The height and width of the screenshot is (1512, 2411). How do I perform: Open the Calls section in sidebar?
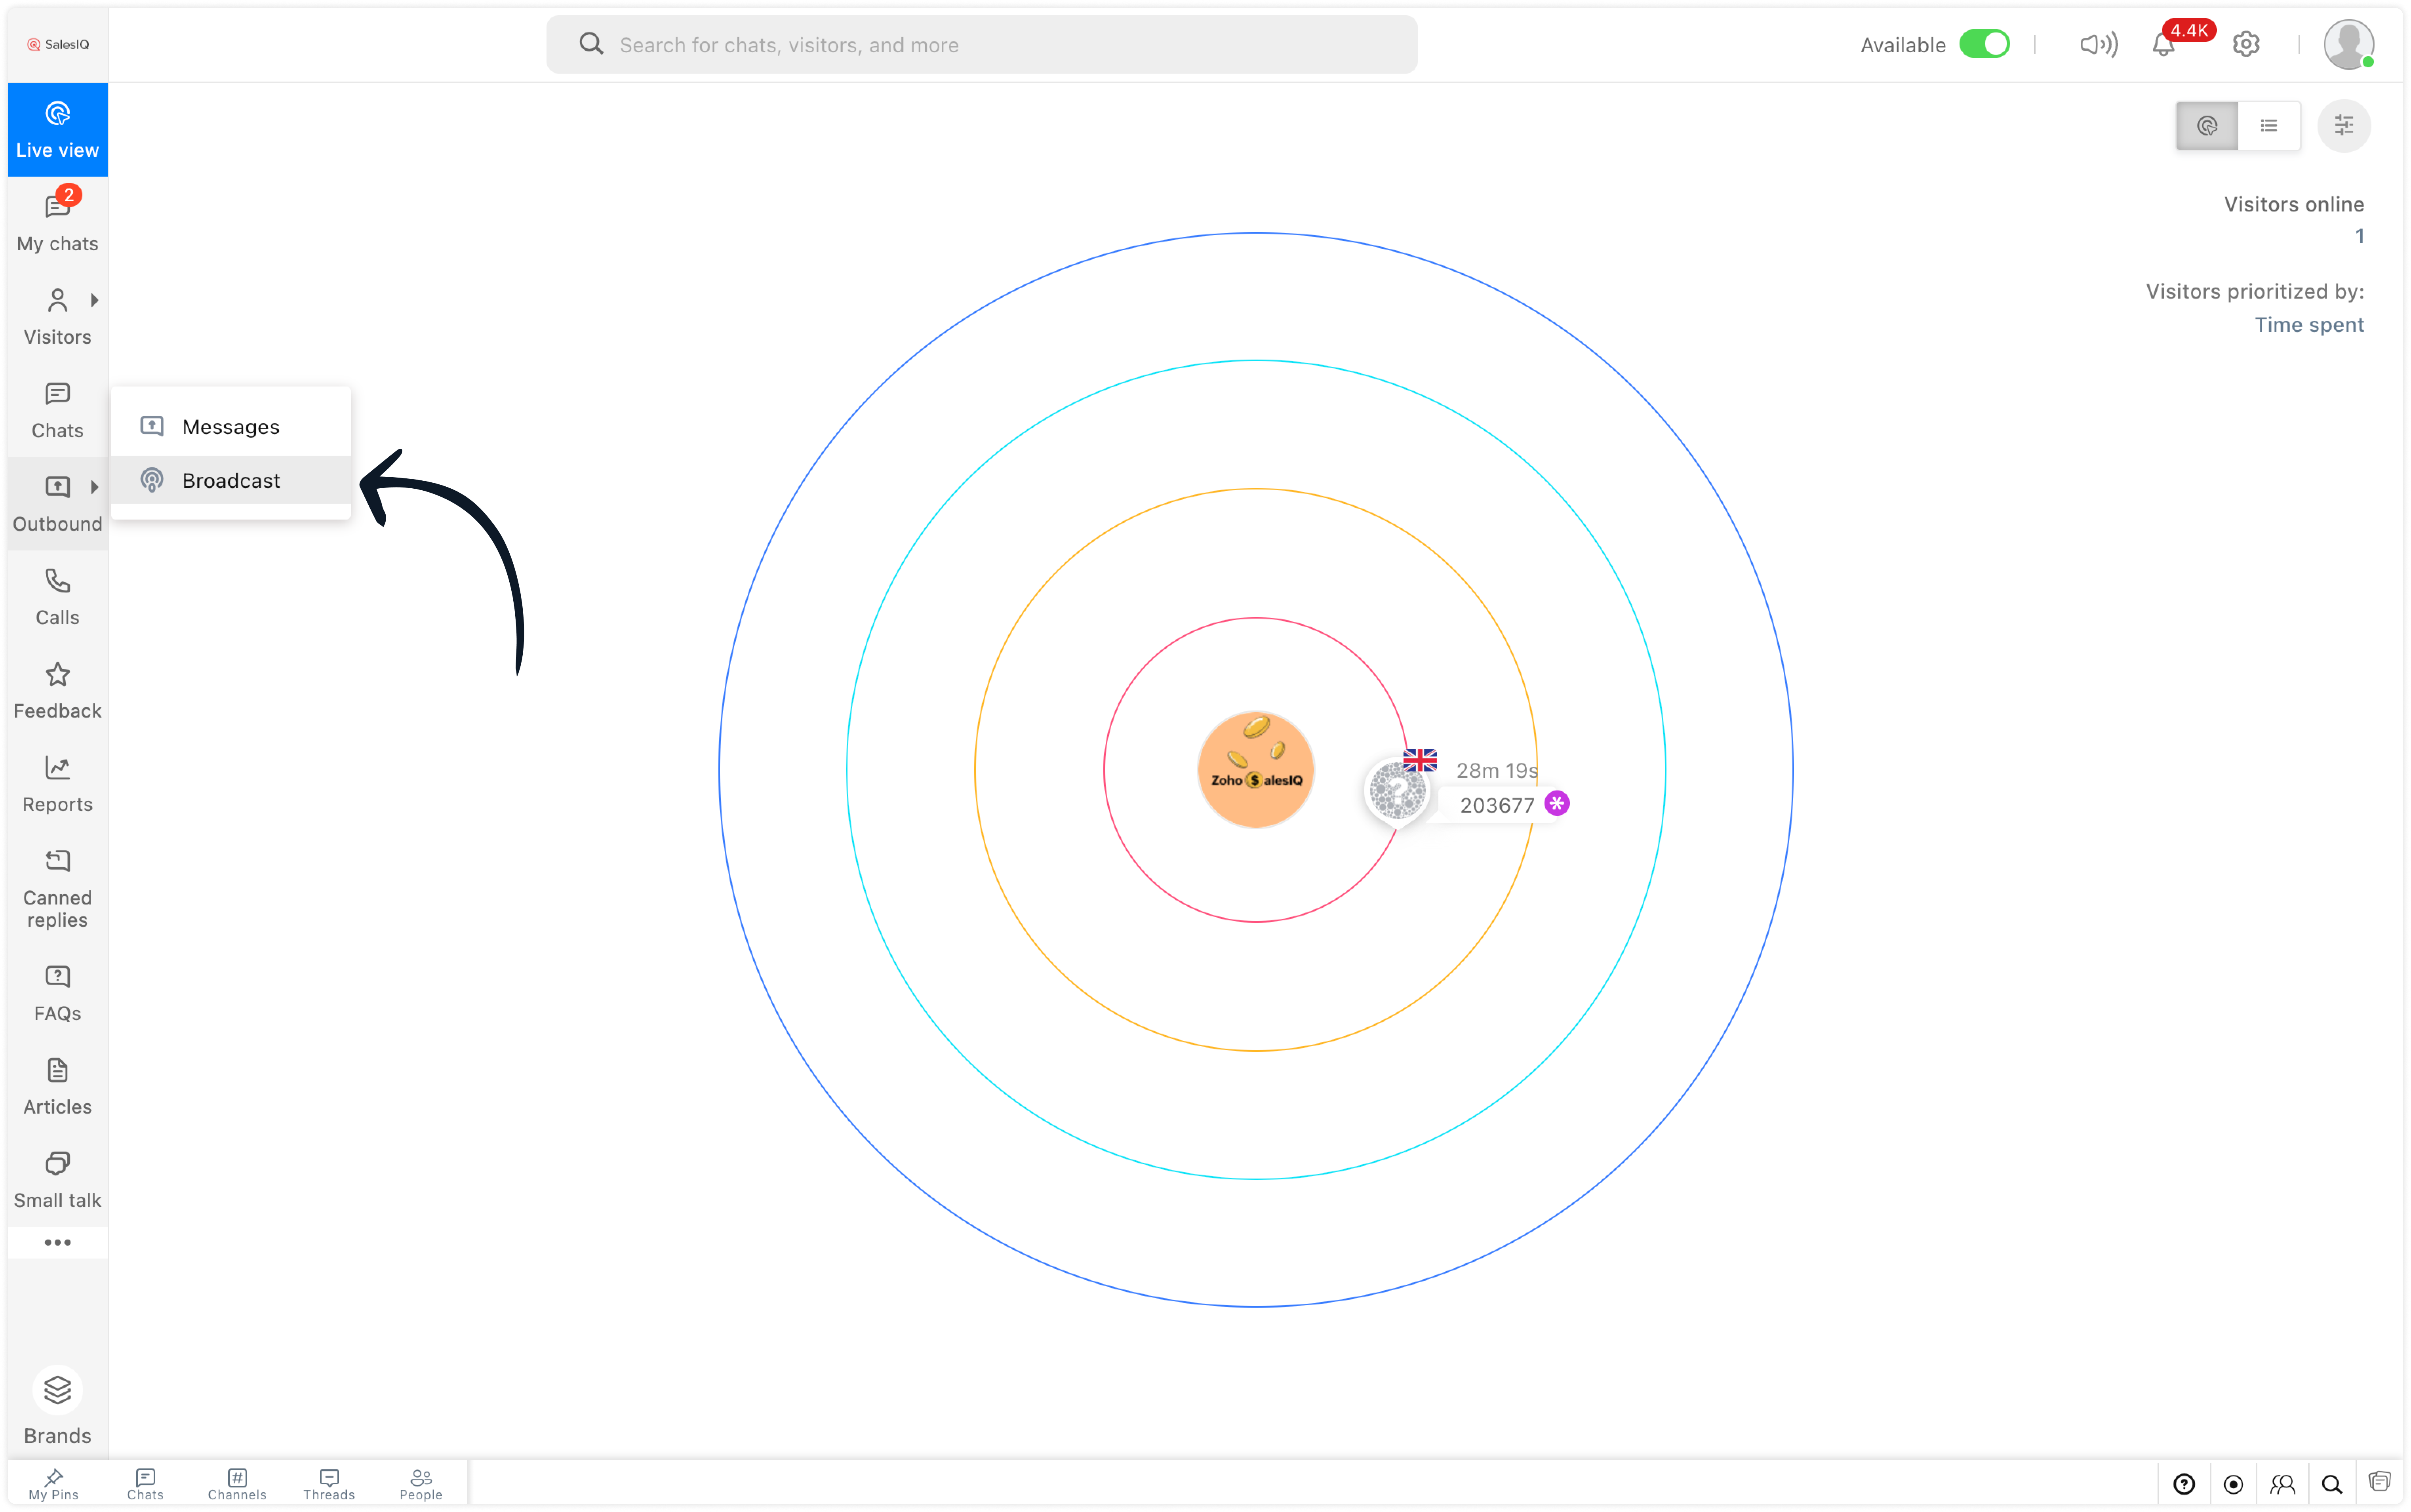click(x=57, y=597)
